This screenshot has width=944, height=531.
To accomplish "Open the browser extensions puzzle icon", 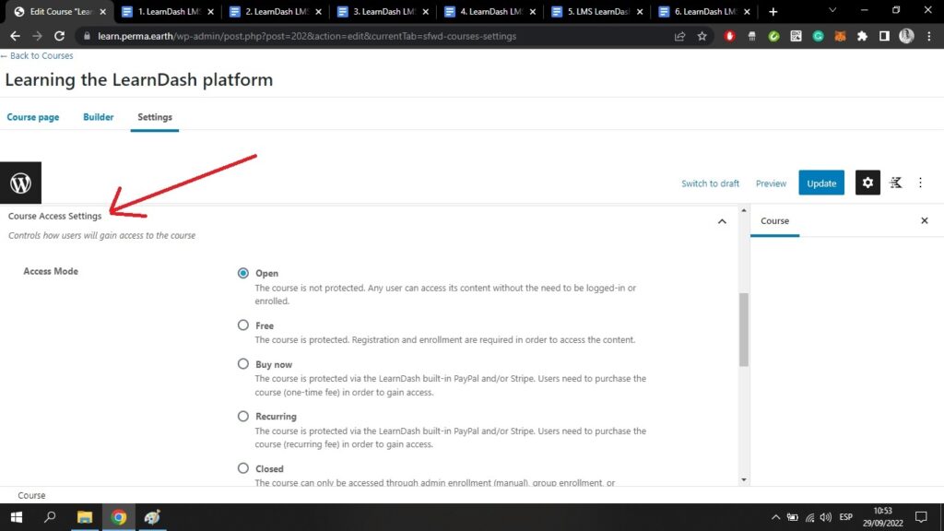I will click(862, 36).
